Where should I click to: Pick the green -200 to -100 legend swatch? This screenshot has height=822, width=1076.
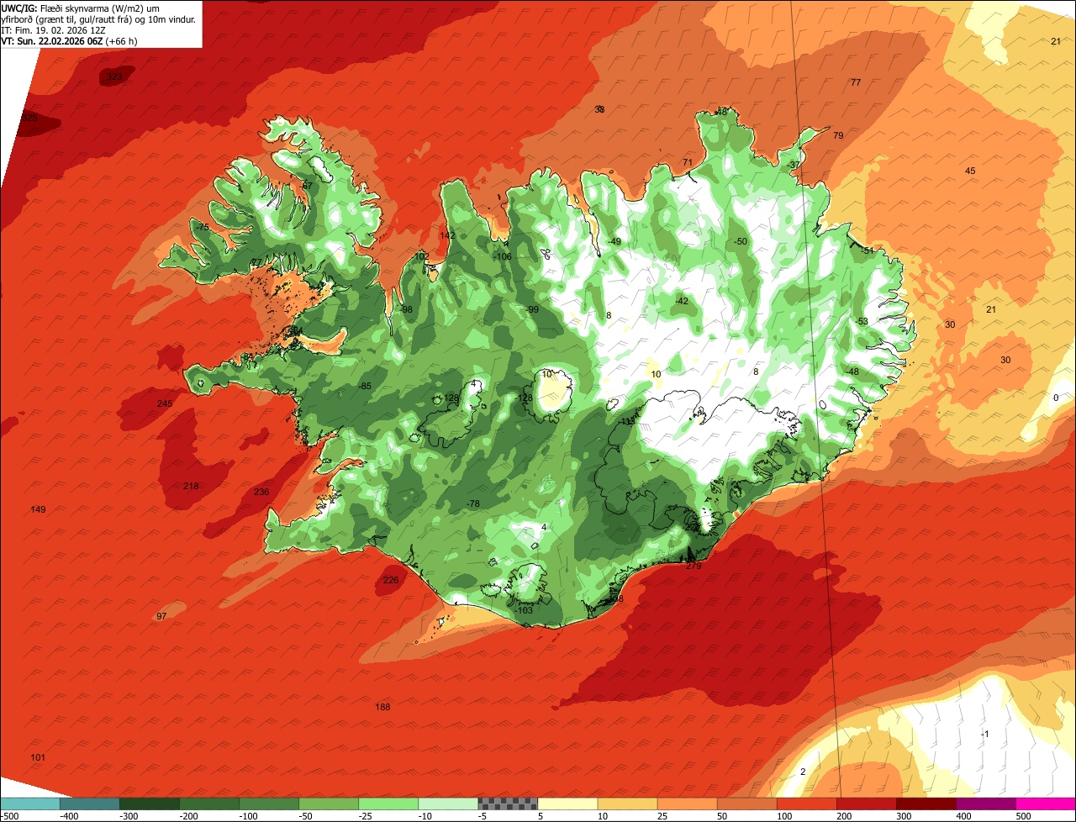[x=209, y=804]
